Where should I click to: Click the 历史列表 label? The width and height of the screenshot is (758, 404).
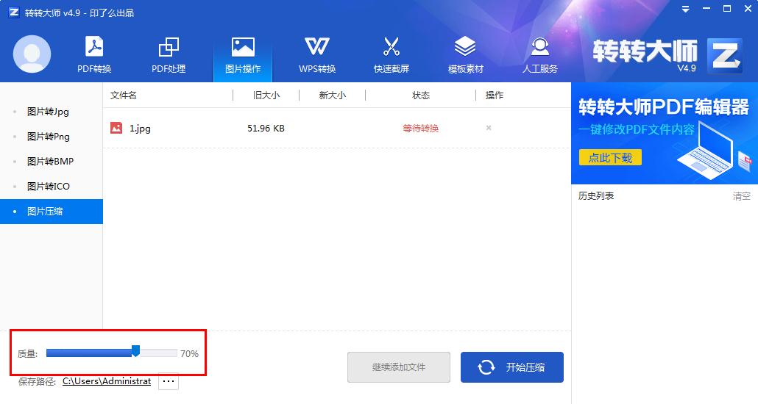596,196
